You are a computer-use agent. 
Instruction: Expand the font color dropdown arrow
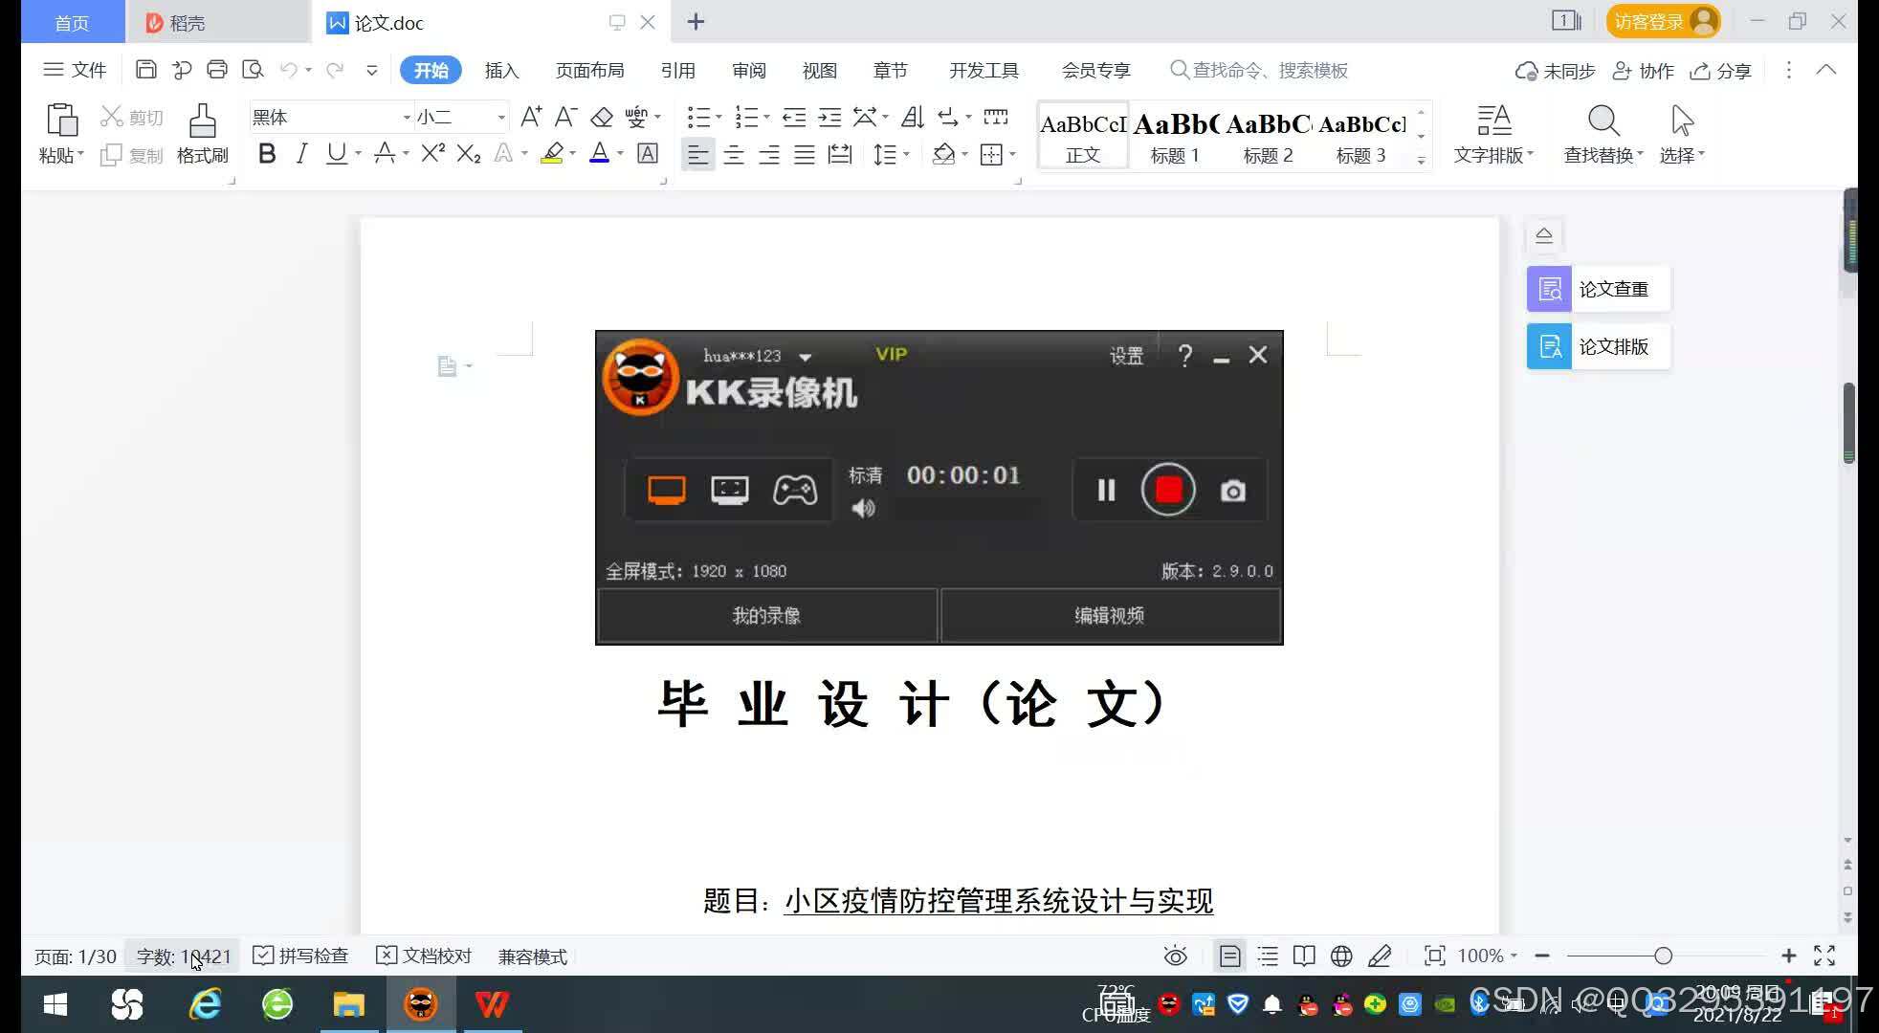point(620,154)
